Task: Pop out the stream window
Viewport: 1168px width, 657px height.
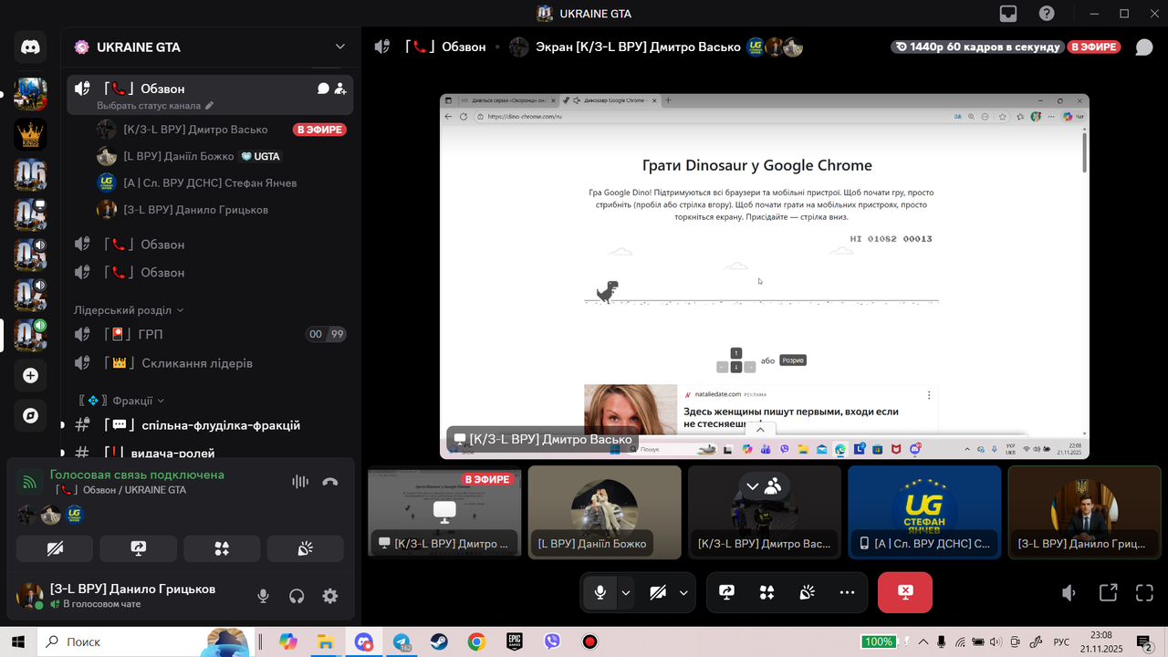Action: pyautogui.click(x=1108, y=593)
